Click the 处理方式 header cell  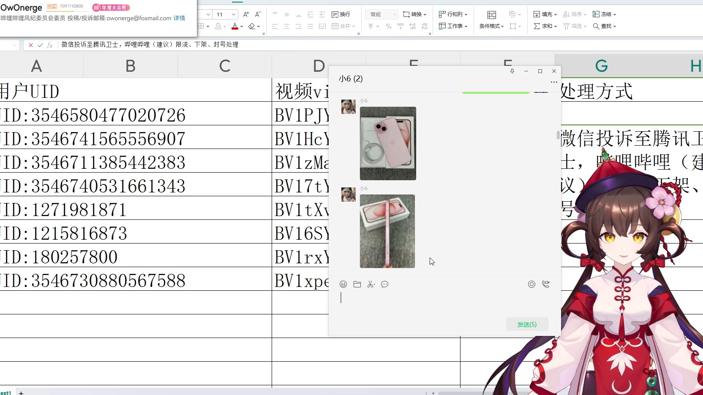coord(597,91)
